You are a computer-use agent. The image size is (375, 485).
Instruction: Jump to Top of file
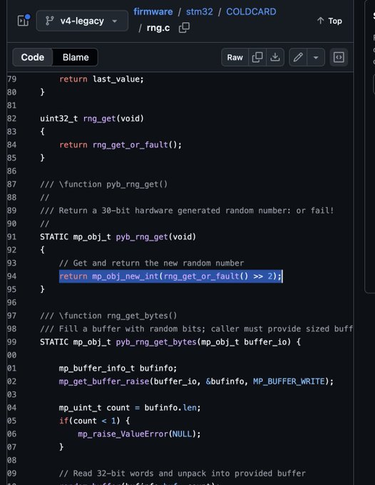(329, 21)
